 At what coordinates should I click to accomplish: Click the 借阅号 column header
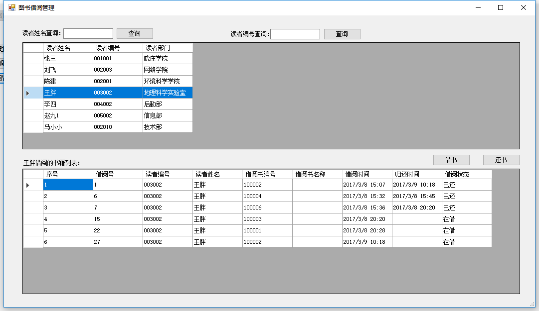118,174
